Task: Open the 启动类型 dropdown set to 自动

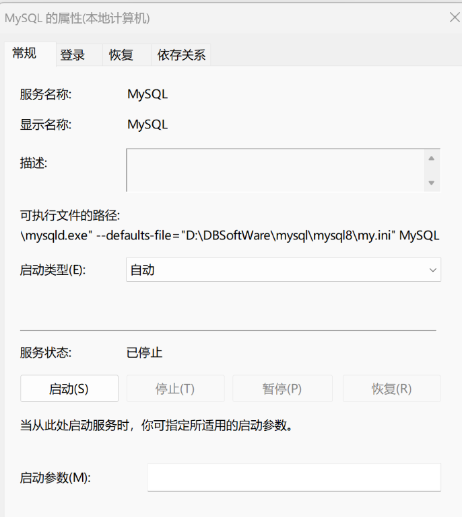Action: (284, 270)
